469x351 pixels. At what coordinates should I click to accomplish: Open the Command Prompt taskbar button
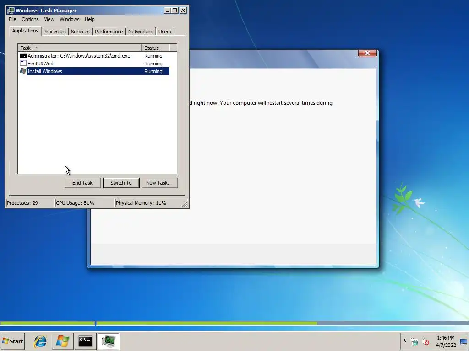click(x=85, y=341)
